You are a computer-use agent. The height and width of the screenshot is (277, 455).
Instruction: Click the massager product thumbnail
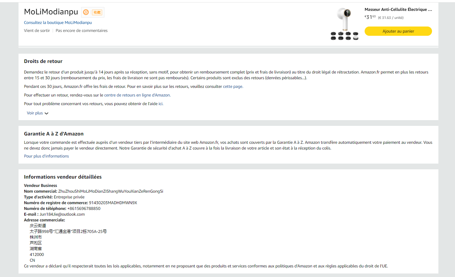[345, 24]
